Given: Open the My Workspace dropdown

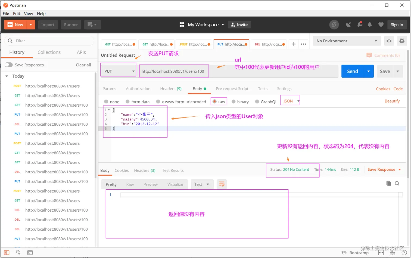Looking at the screenshot, I should (206, 25).
